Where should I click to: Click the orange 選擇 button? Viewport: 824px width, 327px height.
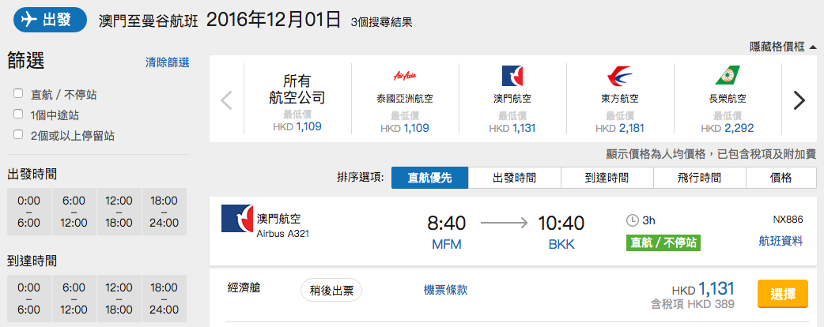click(x=783, y=294)
